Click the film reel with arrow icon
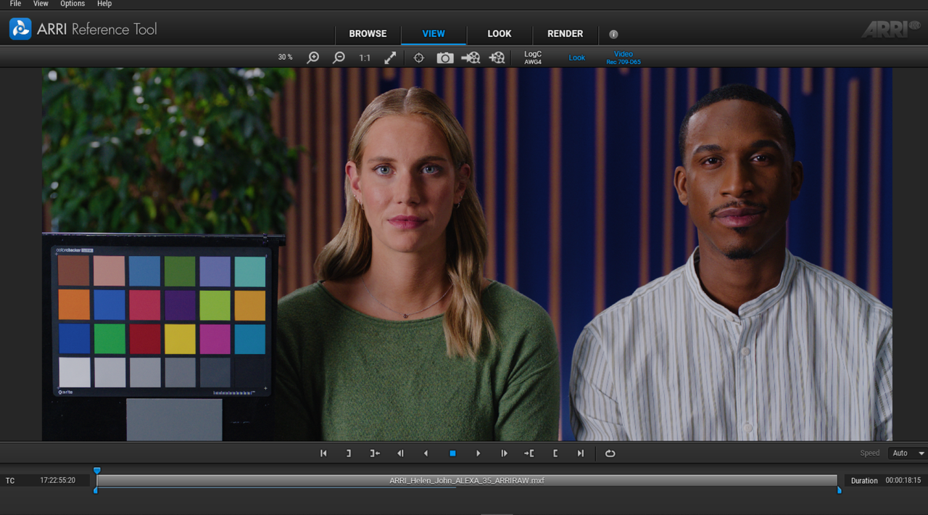This screenshot has width=928, height=515. (x=471, y=57)
